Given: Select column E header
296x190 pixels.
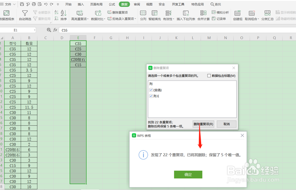Looking at the screenshot, I should click(x=78, y=38).
